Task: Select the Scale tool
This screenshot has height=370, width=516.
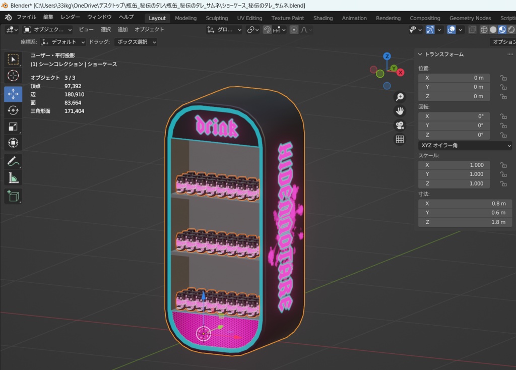Action: 13,127
